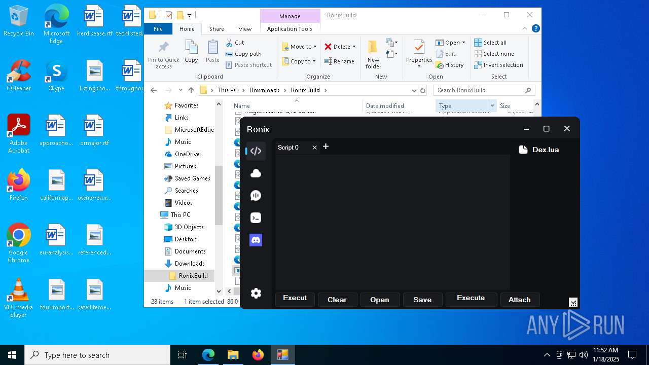Switch to the Home ribbon tab
649x365 pixels.
click(x=187, y=29)
